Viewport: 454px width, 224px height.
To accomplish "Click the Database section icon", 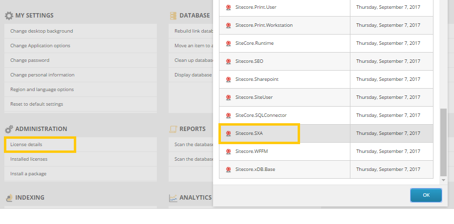I will 173,16.
